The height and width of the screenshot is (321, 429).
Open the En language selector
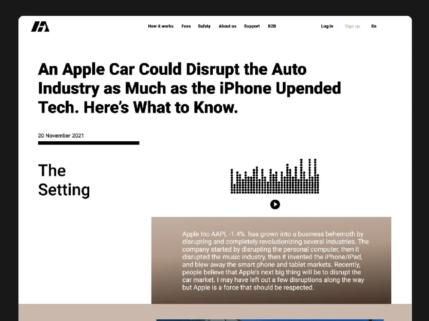pyautogui.click(x=374, y=26)
